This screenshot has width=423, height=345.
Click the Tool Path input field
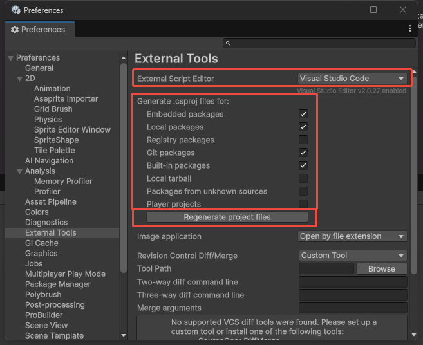[x=326, y=268]
